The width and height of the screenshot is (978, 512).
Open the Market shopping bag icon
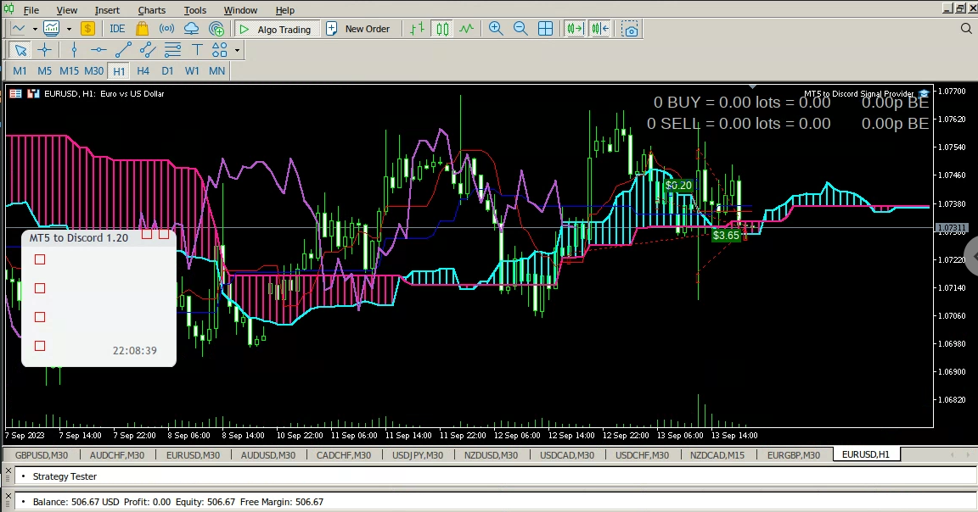(x=143, y=29)
